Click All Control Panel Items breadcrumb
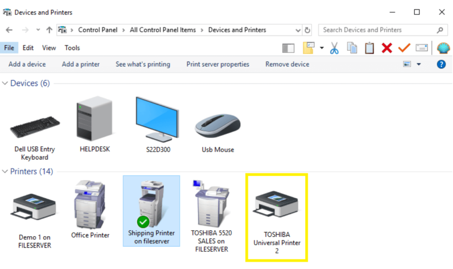Screen dimensions: 453x269 point(163,30)
